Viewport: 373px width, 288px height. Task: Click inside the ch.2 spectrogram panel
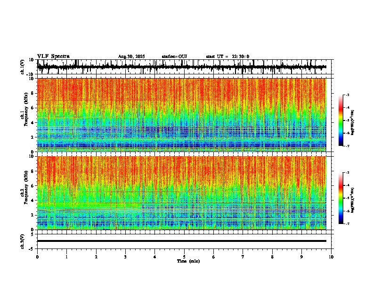[x=182, y=193]
